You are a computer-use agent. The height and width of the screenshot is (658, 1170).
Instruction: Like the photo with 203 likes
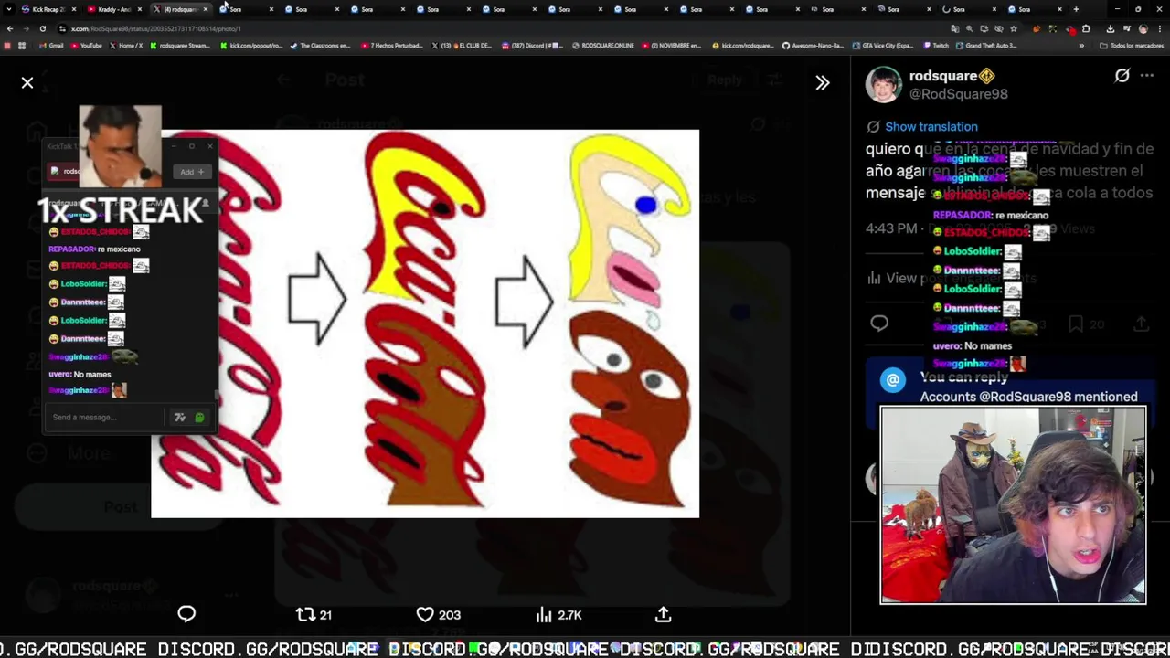coord(438,615)
